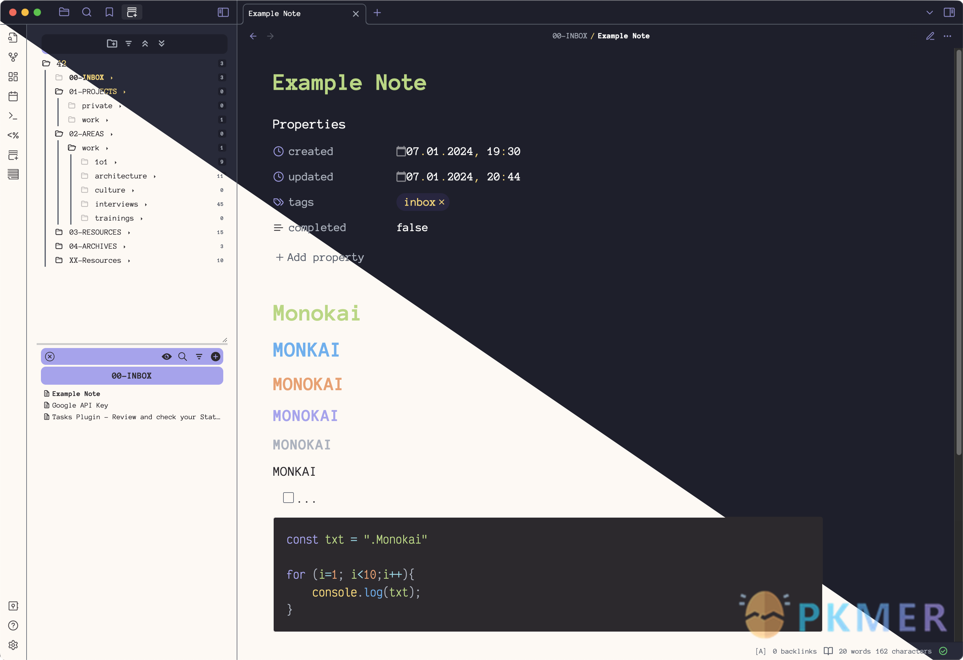Viewport: 963px width, 660px height.
Task: Open settings gear in ribbon
Action: tap(13, 645)
